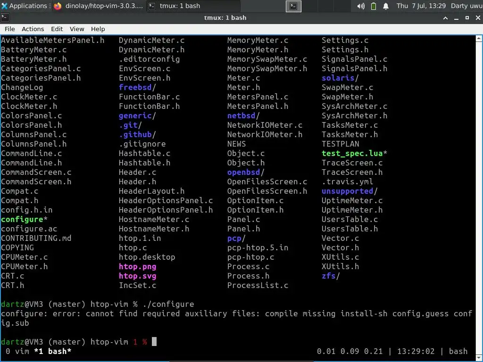Open the Darty uwu user menu
Screen dimensions: 483x362
(x=466, y=6)
